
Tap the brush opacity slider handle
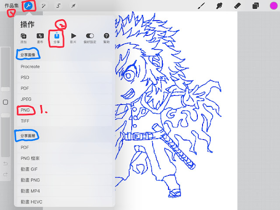[x=6, y=115]
